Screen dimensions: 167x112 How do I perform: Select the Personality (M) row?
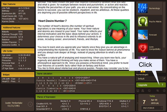(18, 19)
